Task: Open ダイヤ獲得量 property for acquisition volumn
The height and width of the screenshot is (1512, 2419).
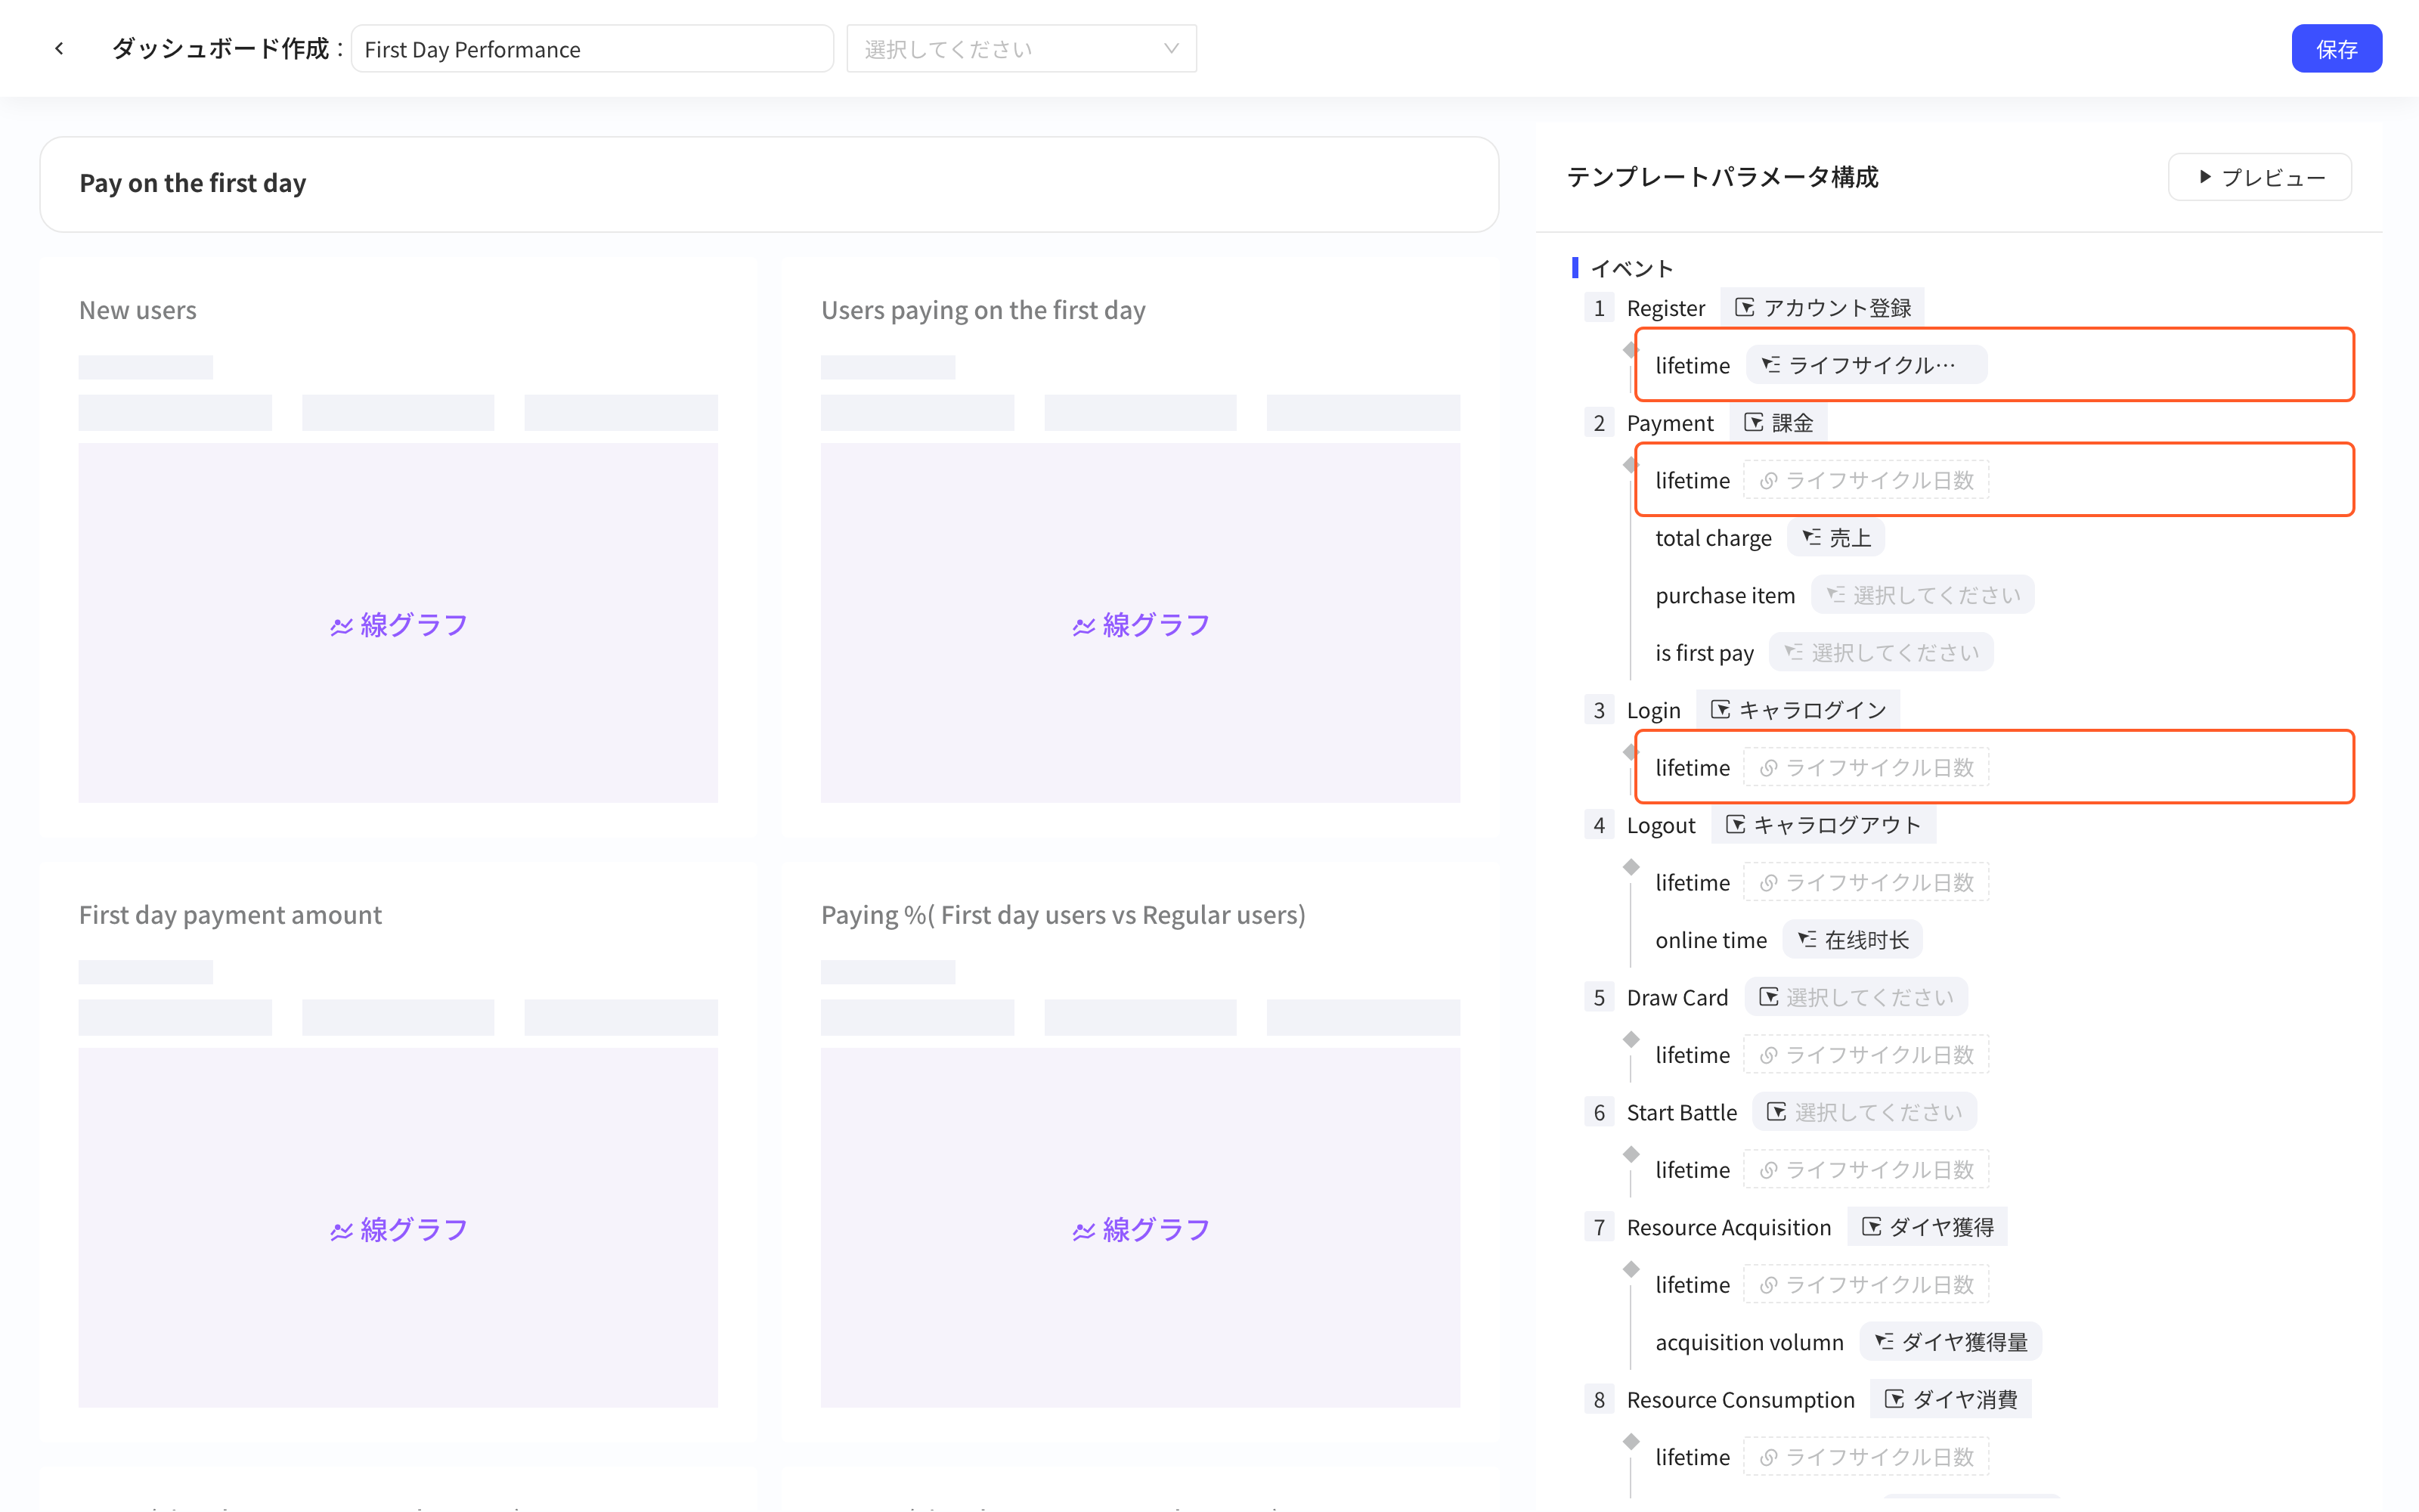Action: coord(1950,1342)
